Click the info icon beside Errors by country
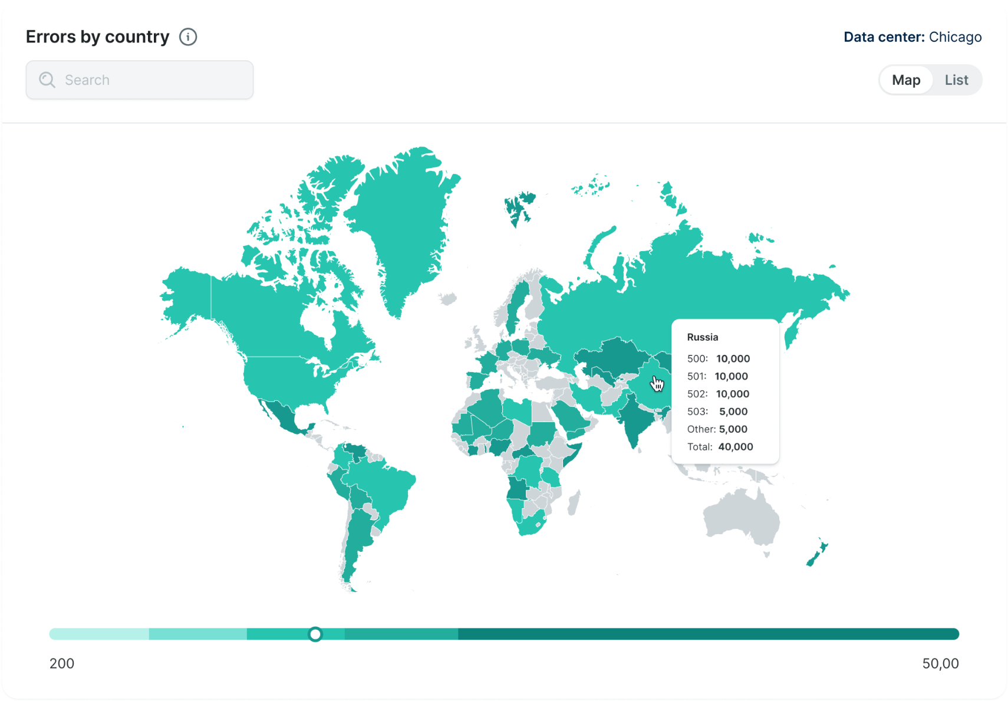The height and width of the screenshot is (701, 1008). coord(188,37)
